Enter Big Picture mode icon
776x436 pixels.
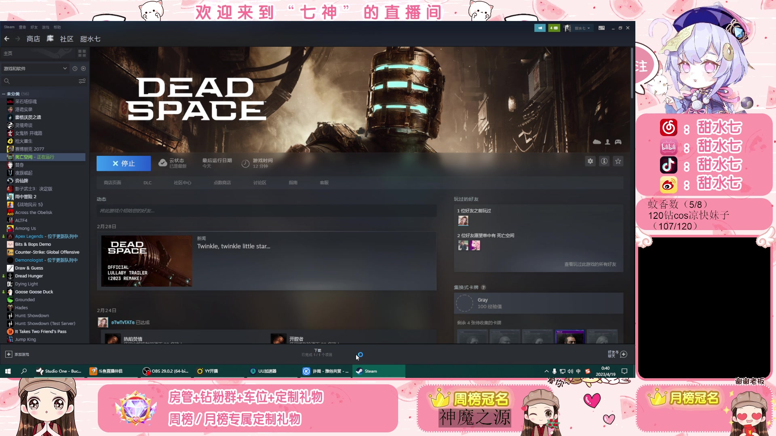click(x=601, y=28)
